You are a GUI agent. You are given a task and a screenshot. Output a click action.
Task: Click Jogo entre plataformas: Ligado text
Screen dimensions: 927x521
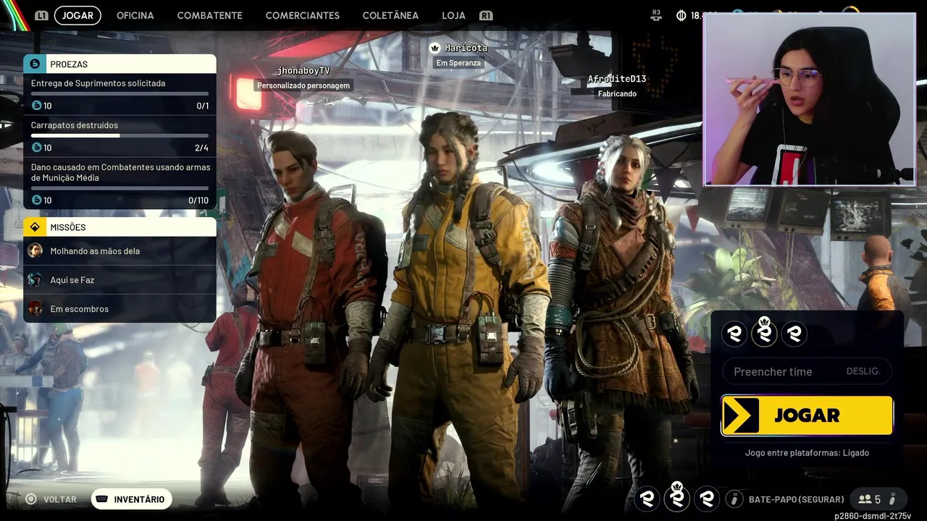coord(807,453)
